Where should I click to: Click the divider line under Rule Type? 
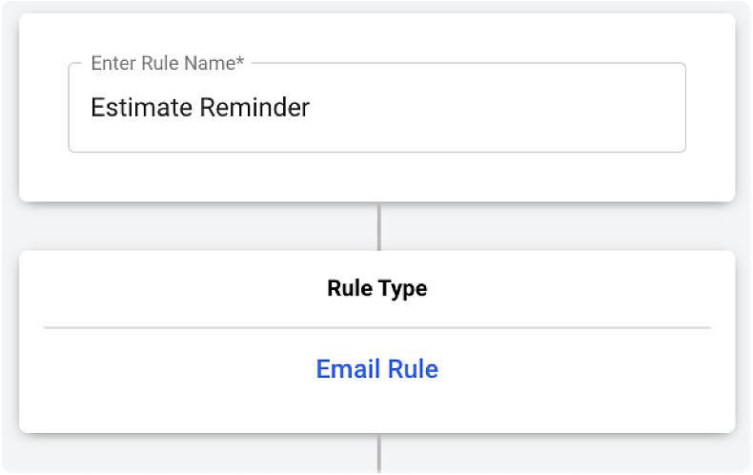pos(377,328)
